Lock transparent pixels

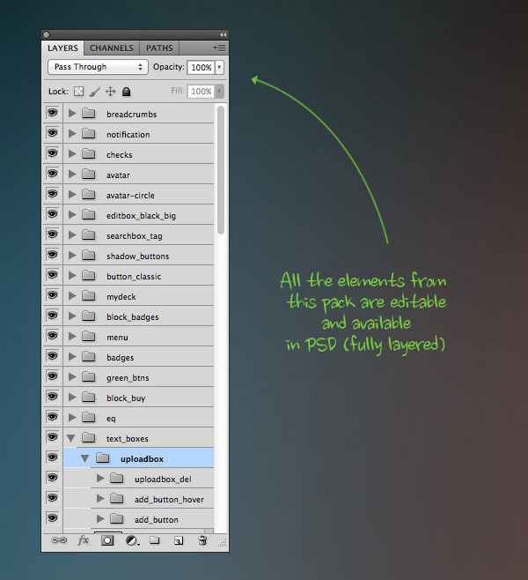click(77, 91)
